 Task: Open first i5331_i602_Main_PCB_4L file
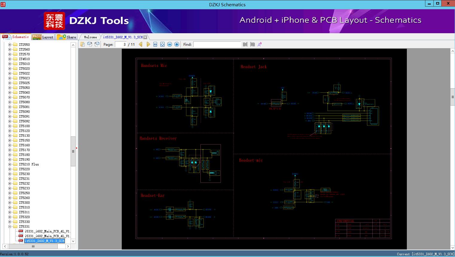pyautogui.click(x=47, y=231)
